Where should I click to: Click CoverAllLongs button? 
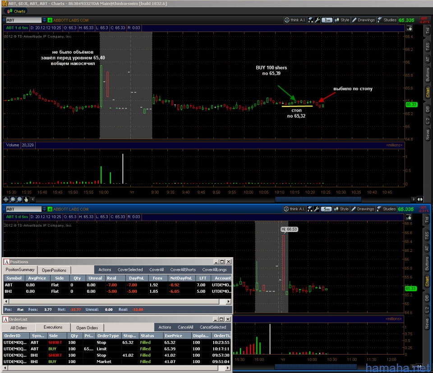coord(214,270)
